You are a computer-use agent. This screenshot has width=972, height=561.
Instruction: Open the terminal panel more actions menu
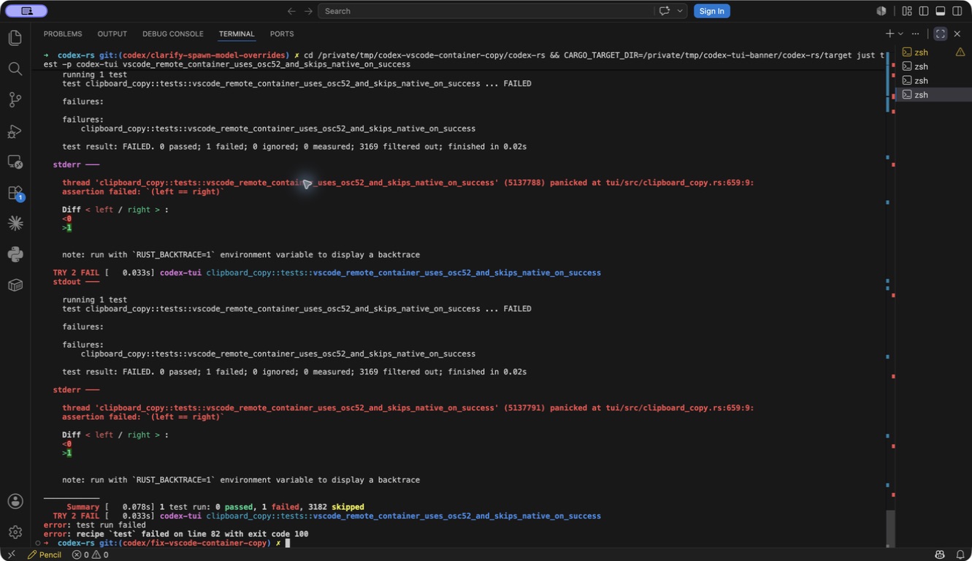pos(916,34)
